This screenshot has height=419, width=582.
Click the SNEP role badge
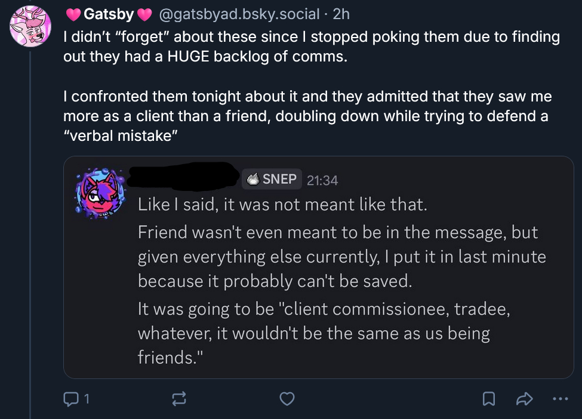click(272, 178)
